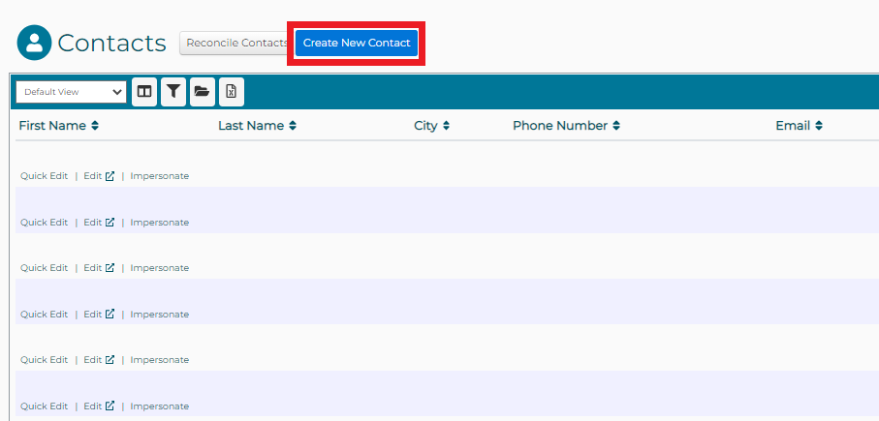
Task: Open the filter funnel icon
Action: point(173,92)
